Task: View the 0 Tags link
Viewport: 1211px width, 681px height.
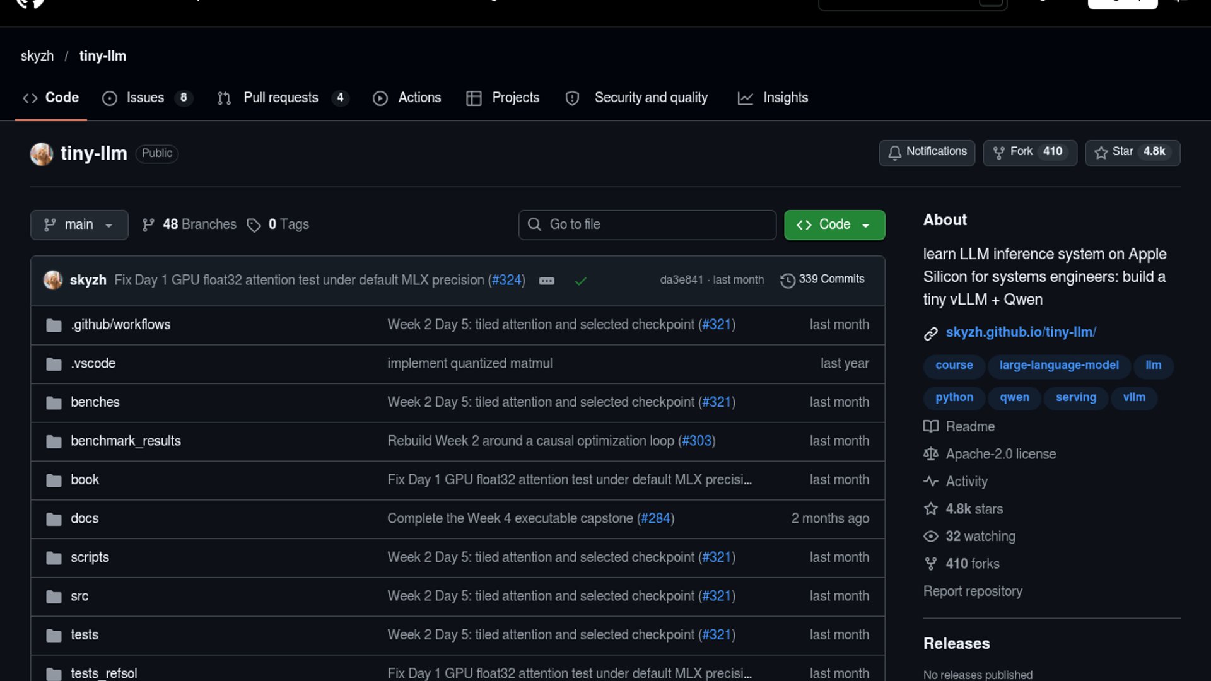Action: [x=278, y=224]
